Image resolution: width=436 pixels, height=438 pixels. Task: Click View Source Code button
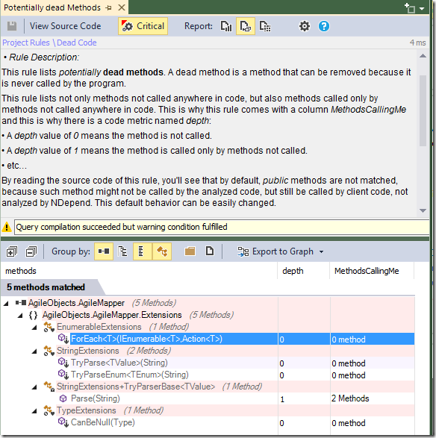click(66, 26)
